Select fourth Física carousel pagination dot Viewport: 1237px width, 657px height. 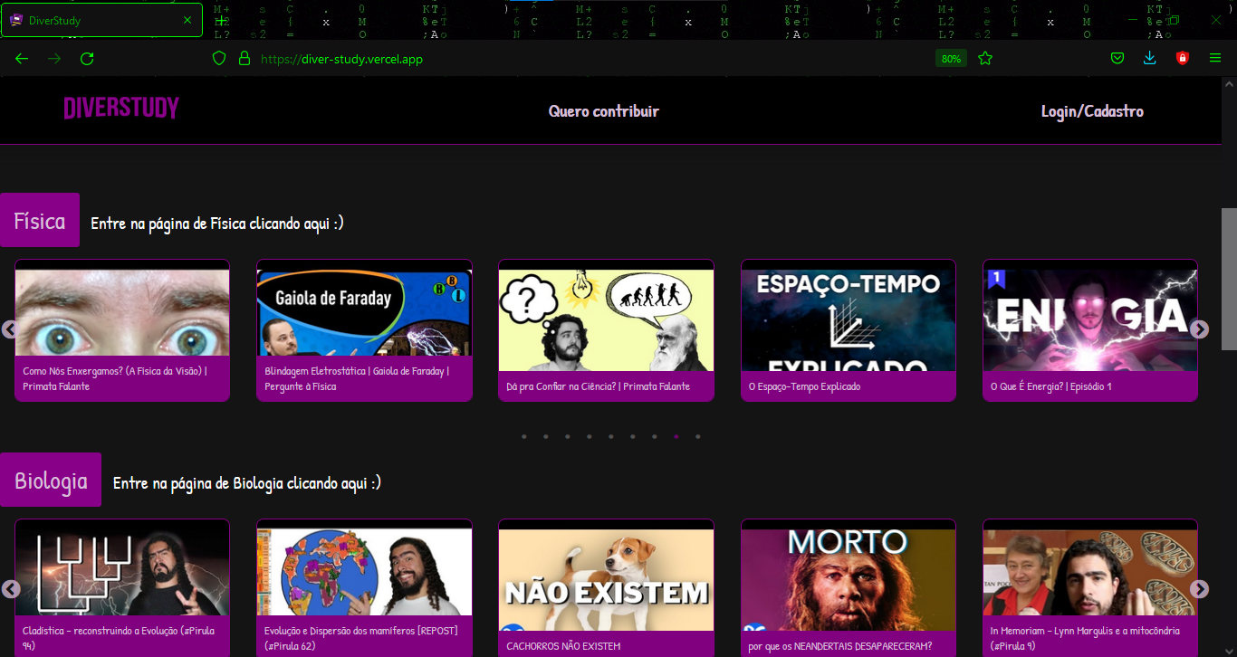click(589, 437)
